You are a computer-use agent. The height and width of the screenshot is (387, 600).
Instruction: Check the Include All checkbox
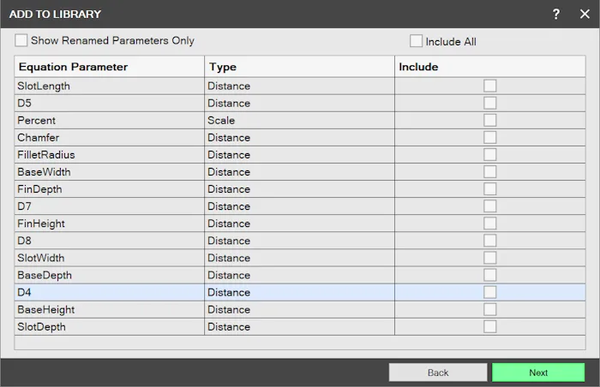point(416,41)
